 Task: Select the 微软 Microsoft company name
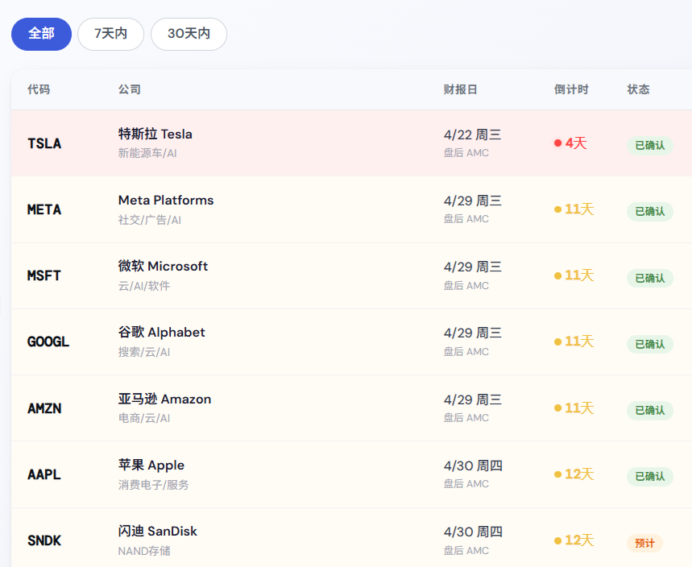[163, 267]
